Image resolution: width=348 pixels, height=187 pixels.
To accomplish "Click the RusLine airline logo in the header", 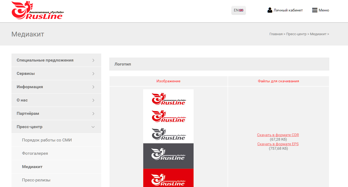I will point(38,10).
